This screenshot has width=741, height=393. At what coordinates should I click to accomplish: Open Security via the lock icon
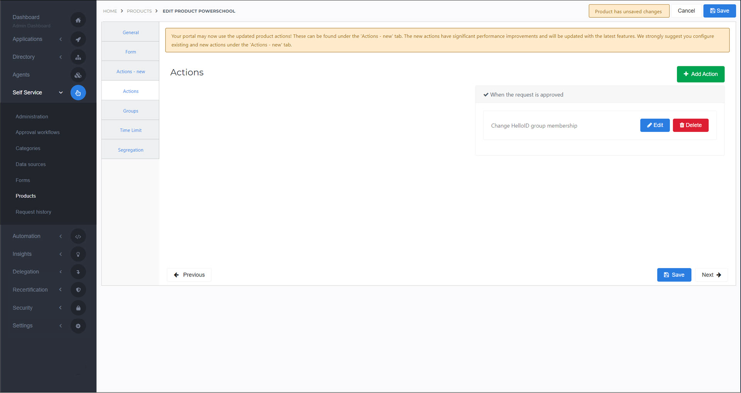(x=78, y=308)
